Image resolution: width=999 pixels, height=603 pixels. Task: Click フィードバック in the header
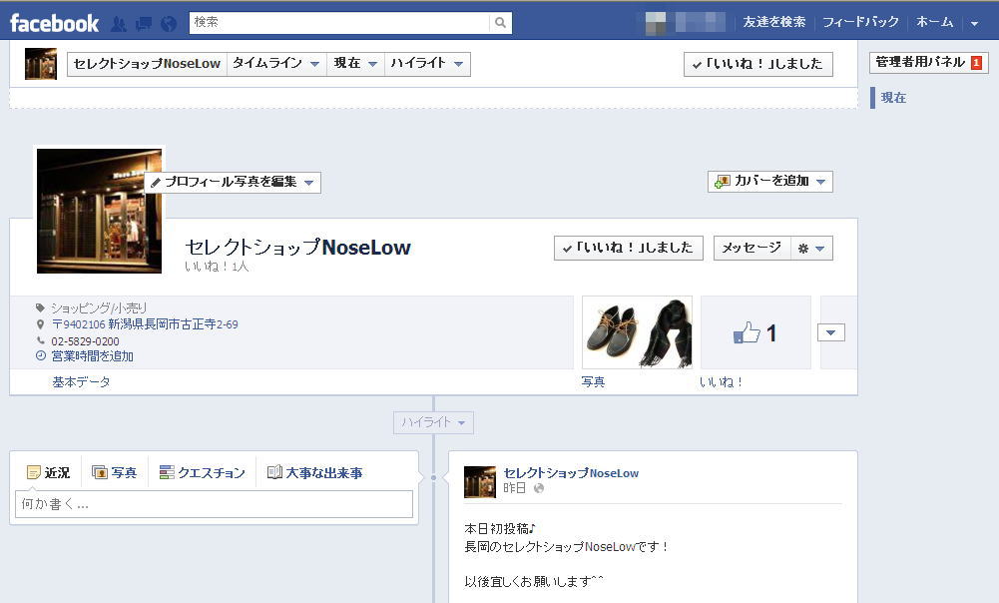pyautogui.click(x=860, y=22)
